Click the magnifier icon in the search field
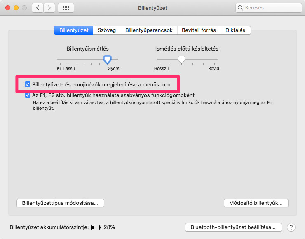Image resolution: width=305 pixels, height=239 pixels. coord(240,8)
